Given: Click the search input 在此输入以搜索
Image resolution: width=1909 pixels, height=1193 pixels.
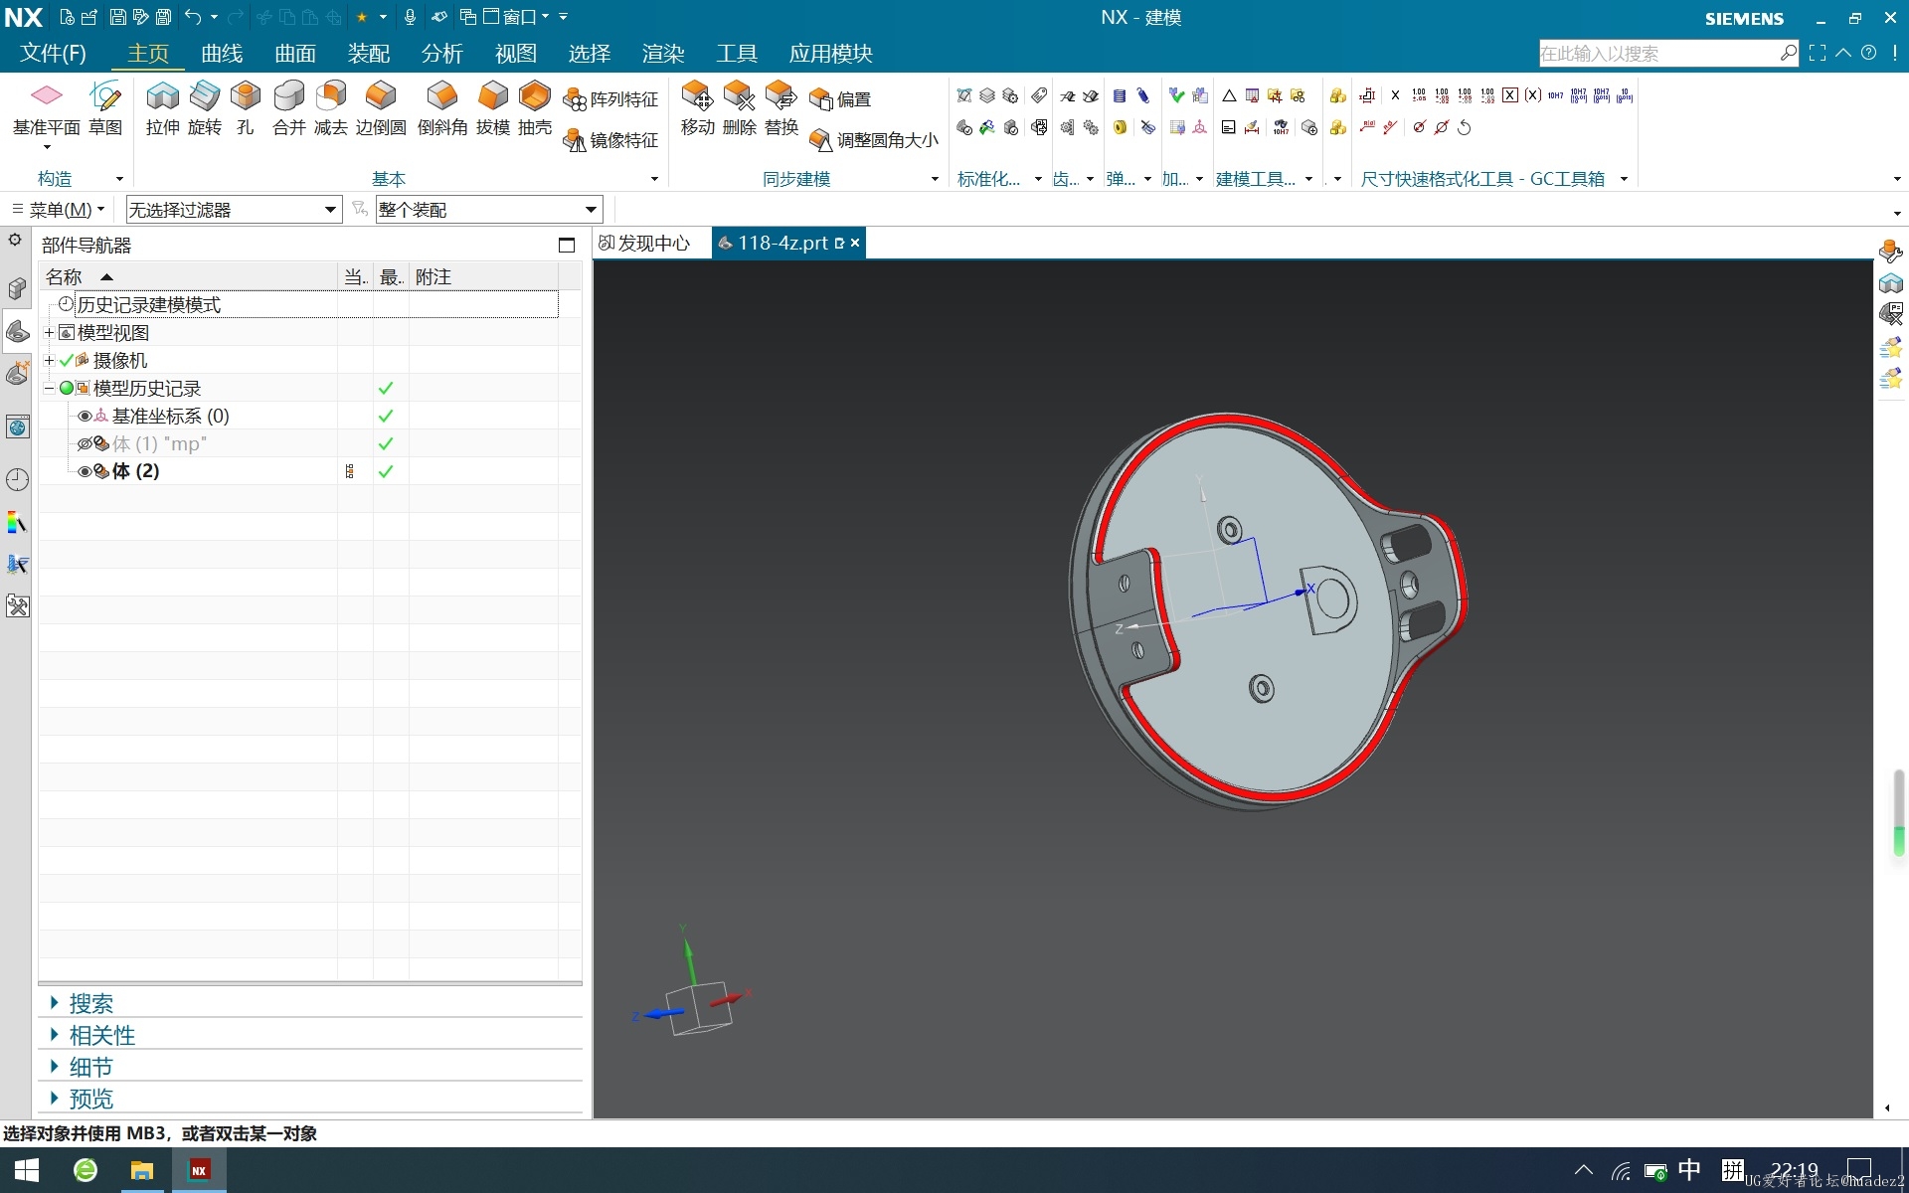Looking at the screenshot, I should [x=1658, y=53].
